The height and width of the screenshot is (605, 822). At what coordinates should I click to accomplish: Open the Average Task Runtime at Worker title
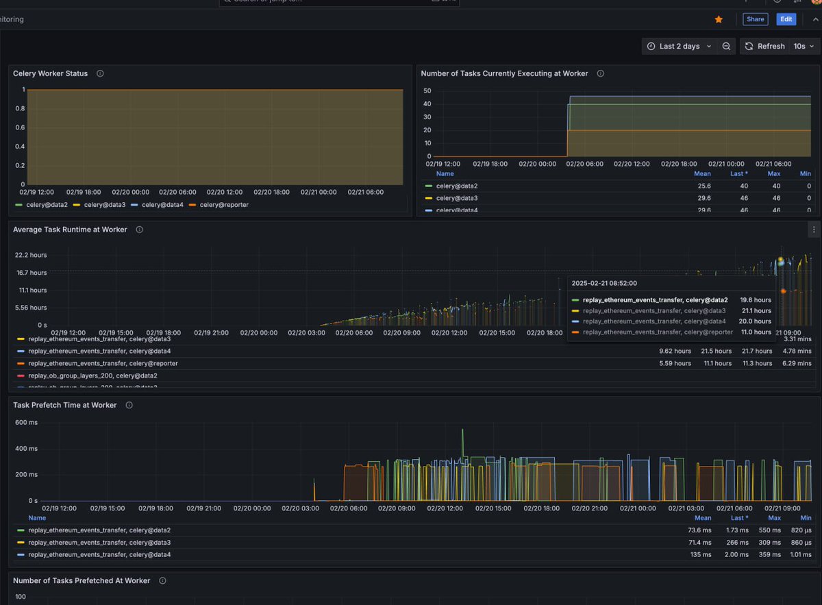point(70,230)
